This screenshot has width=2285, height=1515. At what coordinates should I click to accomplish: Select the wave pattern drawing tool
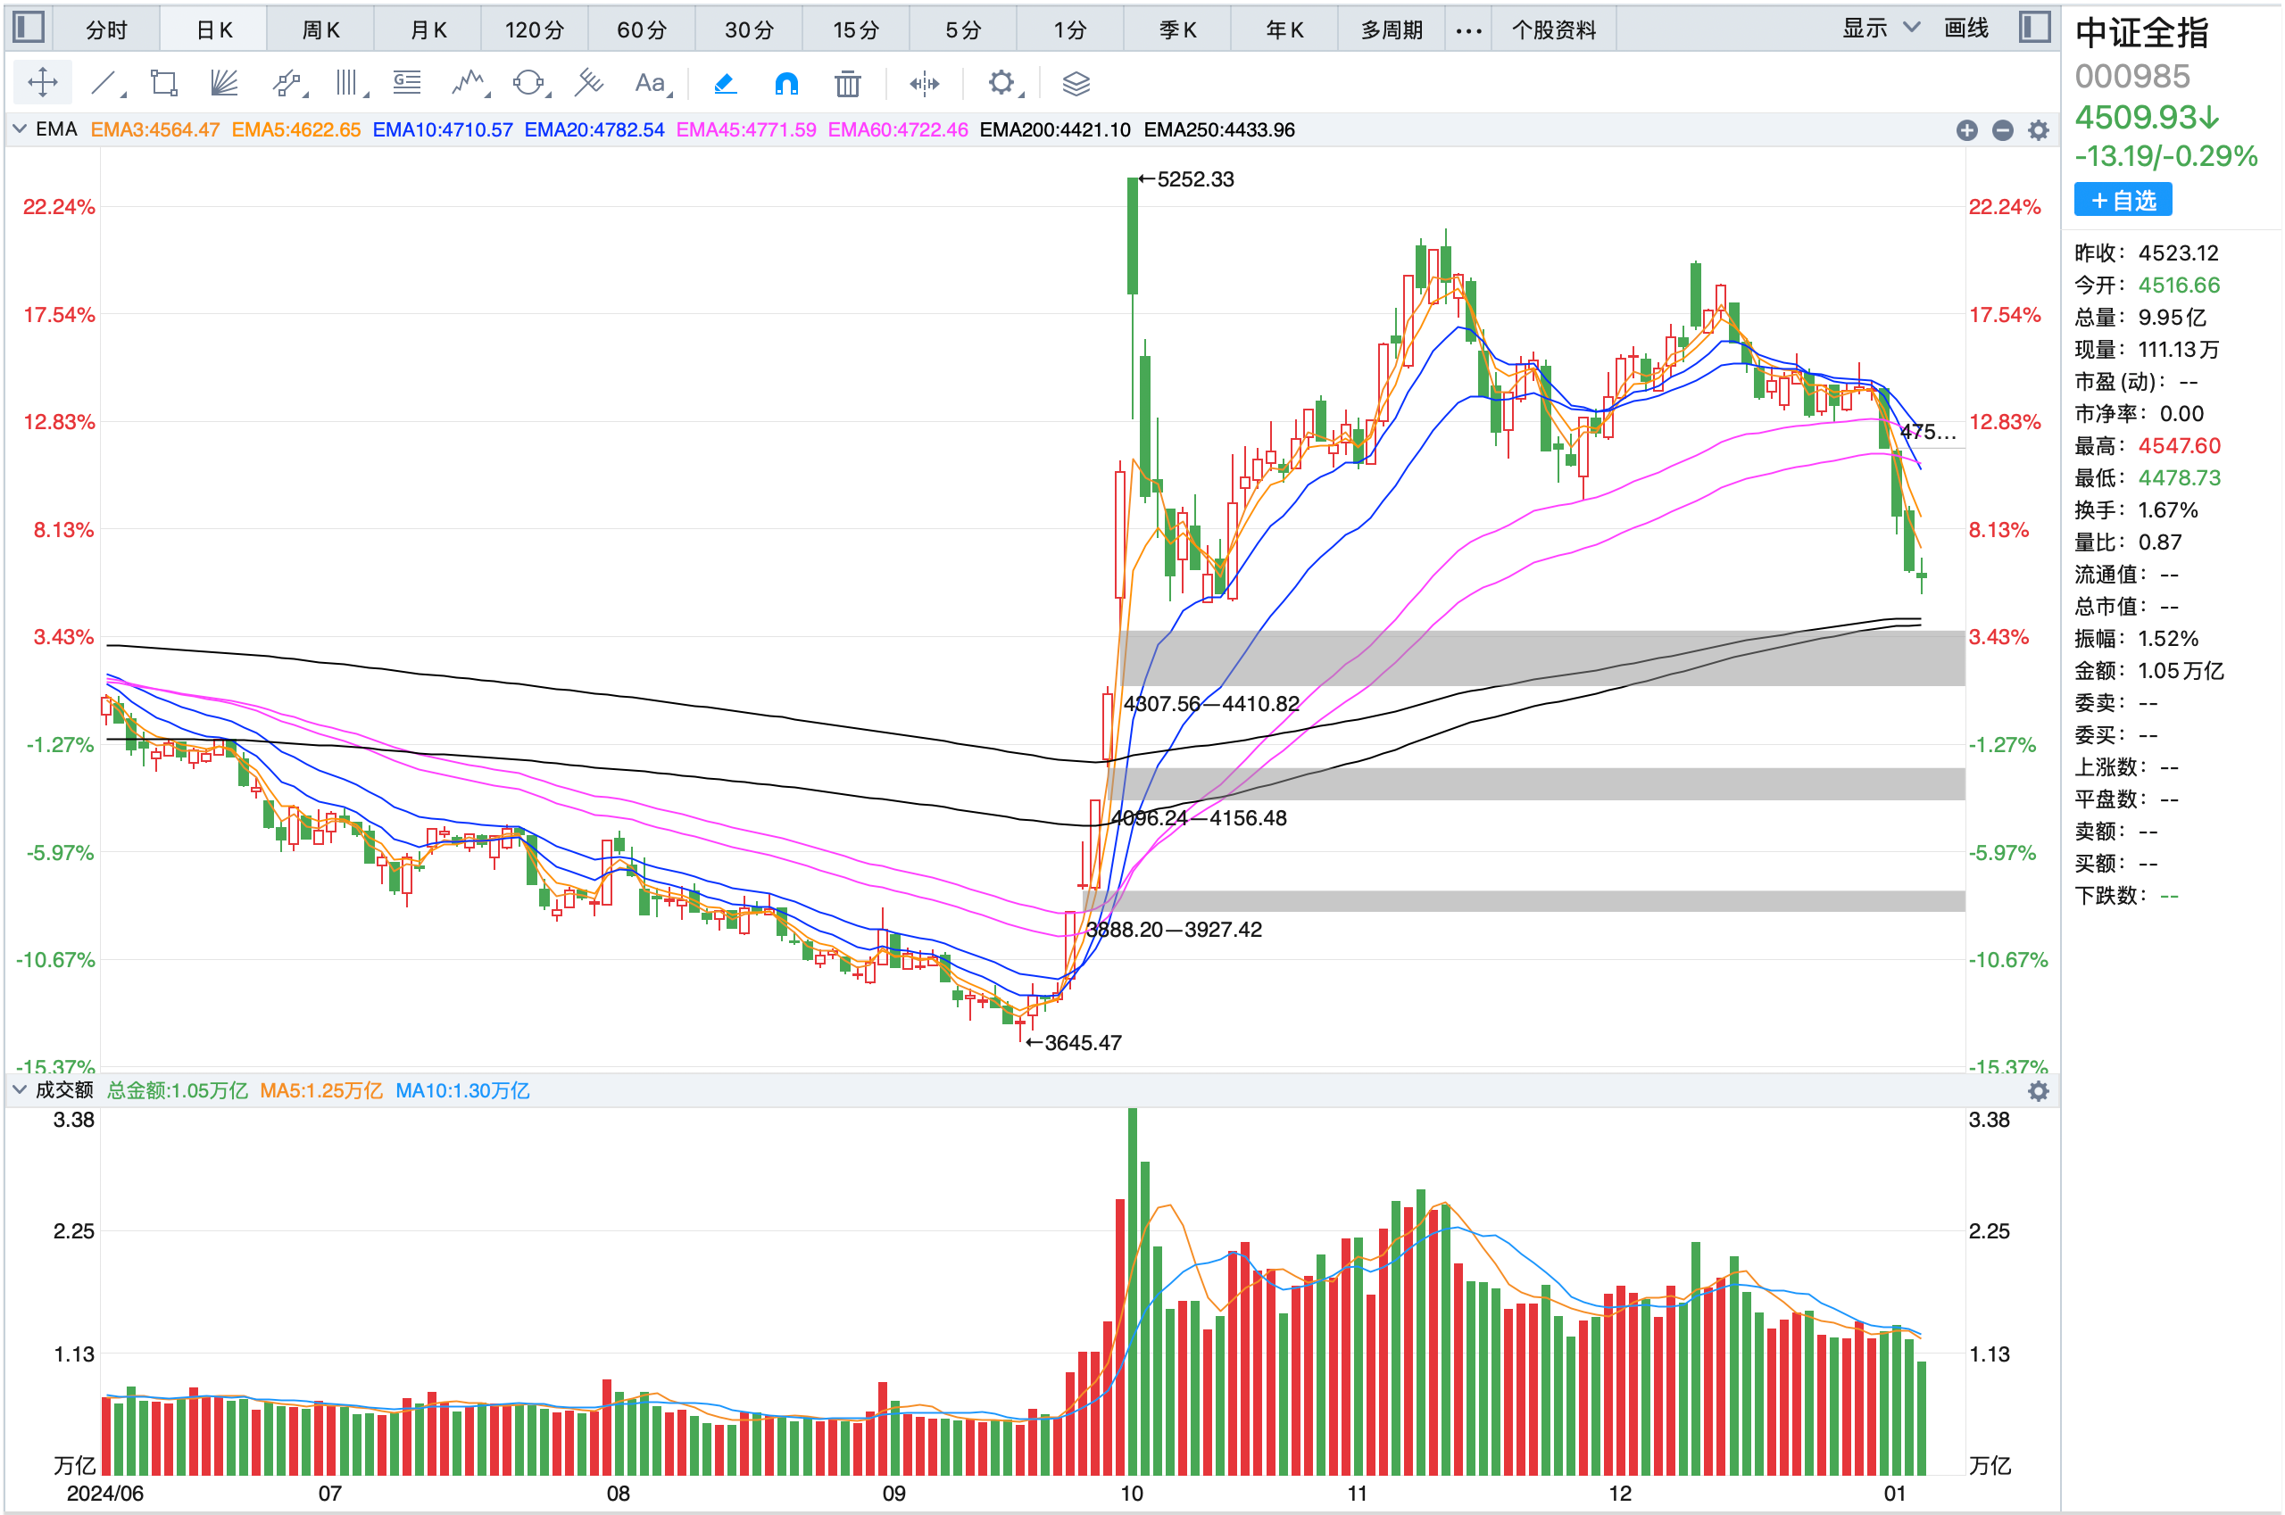coord(468,83)
